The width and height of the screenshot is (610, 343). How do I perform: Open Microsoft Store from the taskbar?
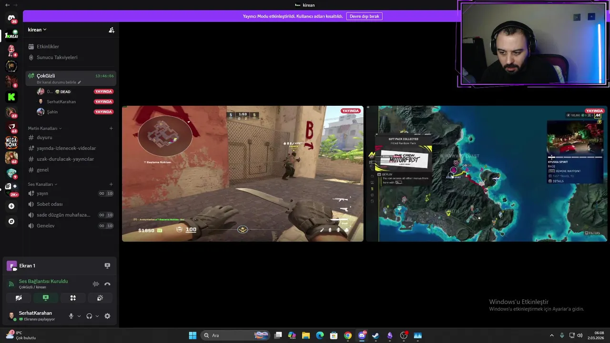(x=334, y=335)
